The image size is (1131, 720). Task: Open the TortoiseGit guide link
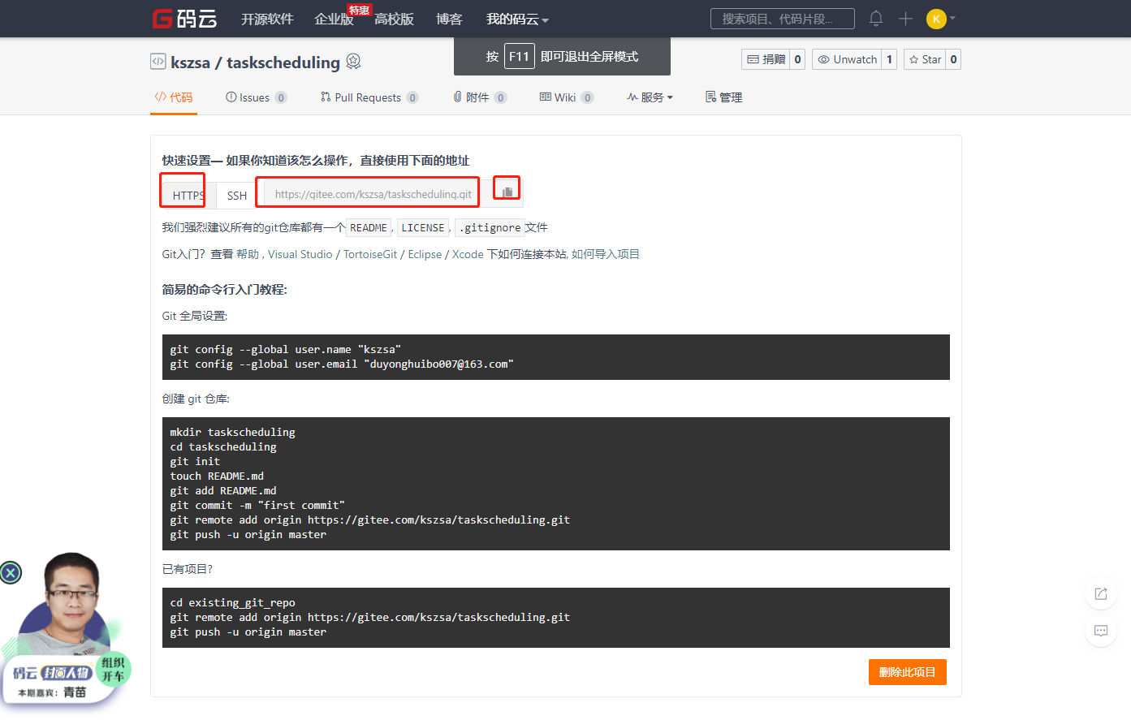pos(370,254)
